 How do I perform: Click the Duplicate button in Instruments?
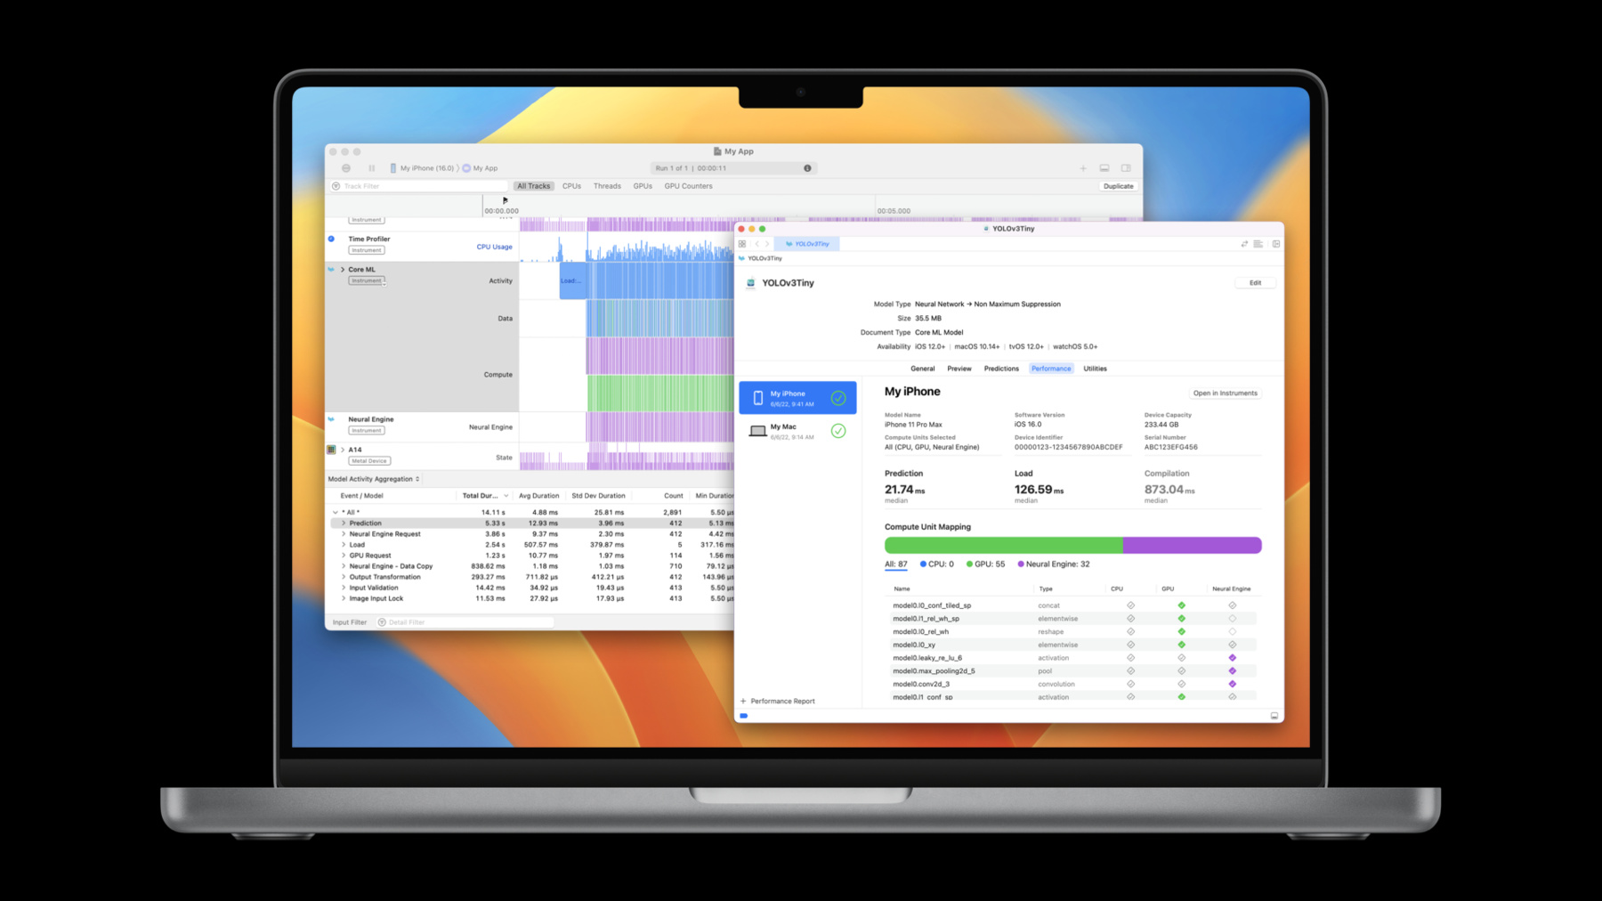pyautogui.click(x=1119, y=186)
